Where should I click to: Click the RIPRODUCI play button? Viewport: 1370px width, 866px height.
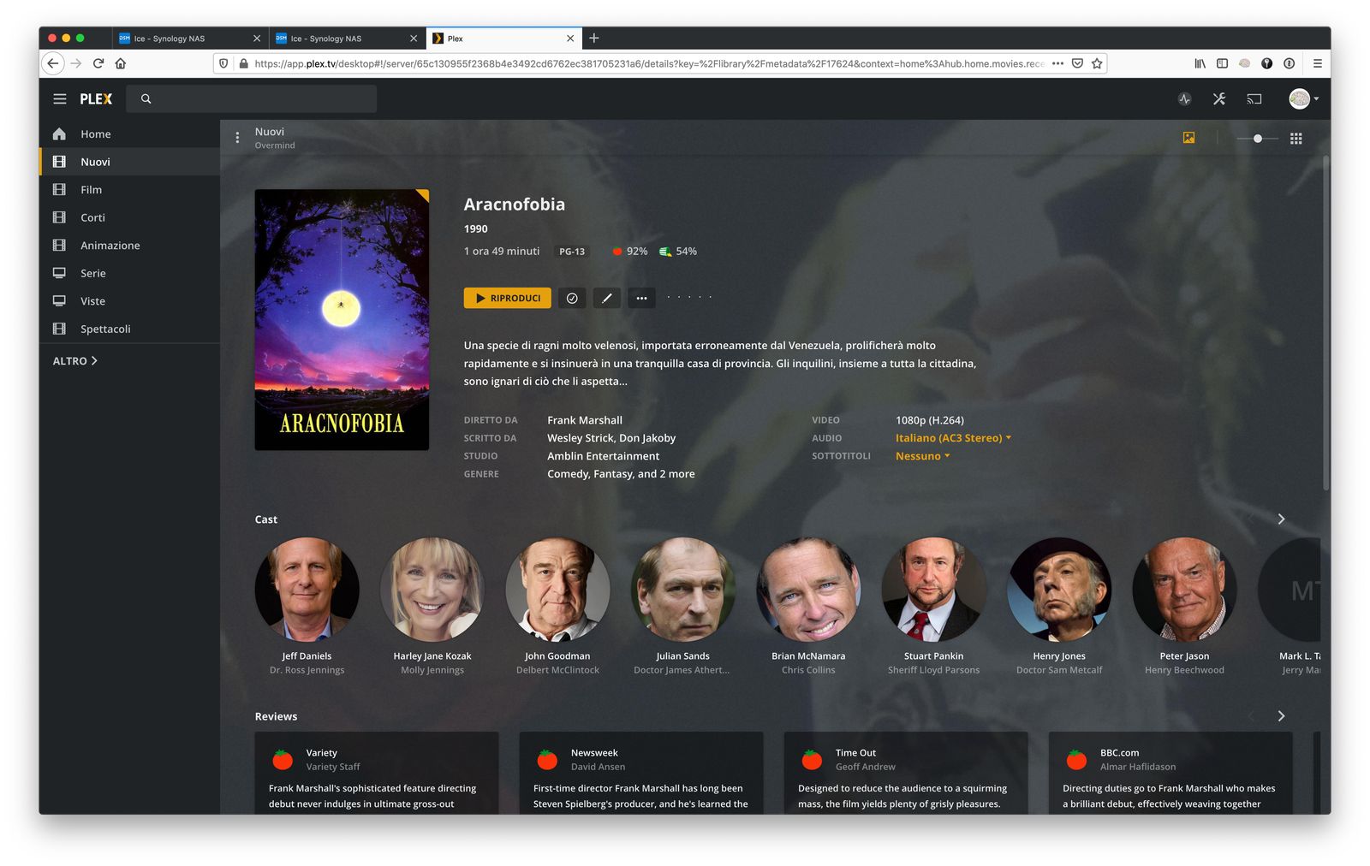[x=508, y=298]
